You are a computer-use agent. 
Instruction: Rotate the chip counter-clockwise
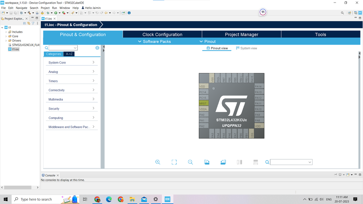[x=223, y=162]
